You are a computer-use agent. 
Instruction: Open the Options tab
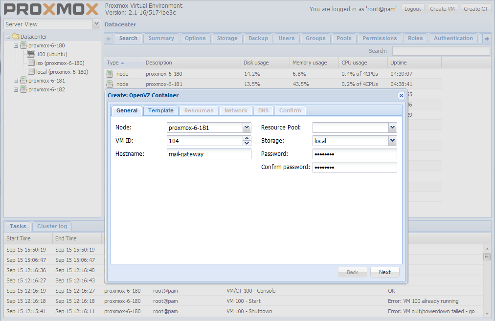[195, 38]
